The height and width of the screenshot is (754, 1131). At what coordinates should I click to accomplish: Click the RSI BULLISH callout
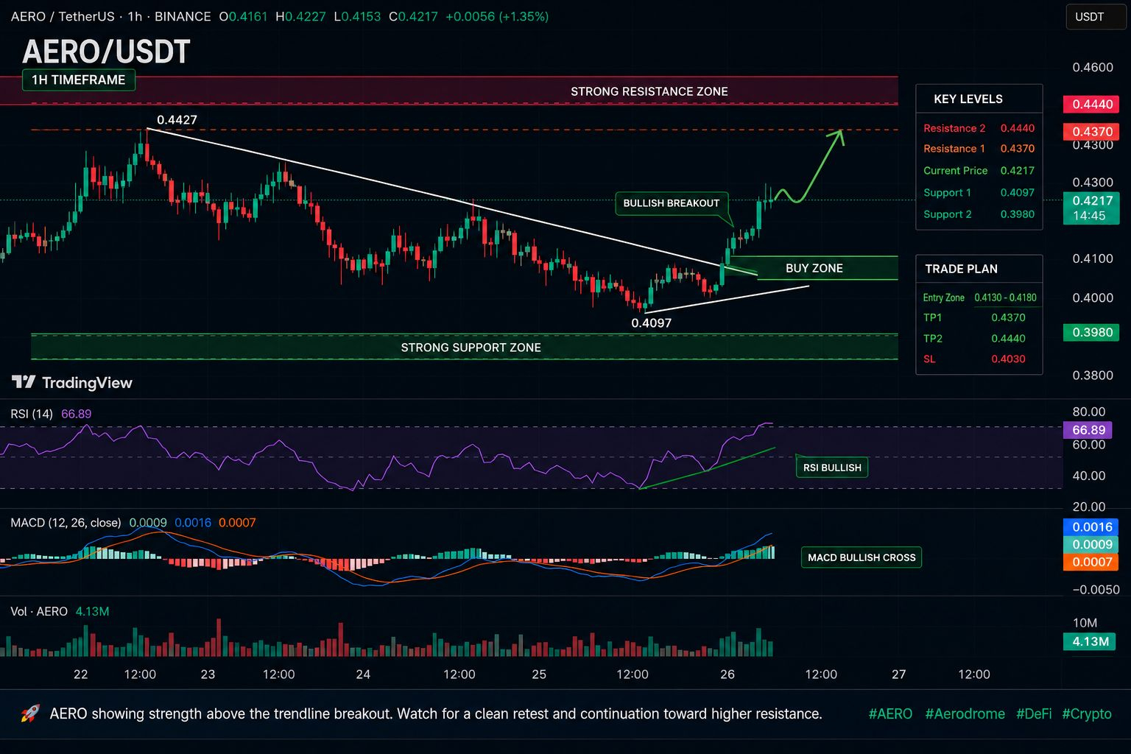832,468
